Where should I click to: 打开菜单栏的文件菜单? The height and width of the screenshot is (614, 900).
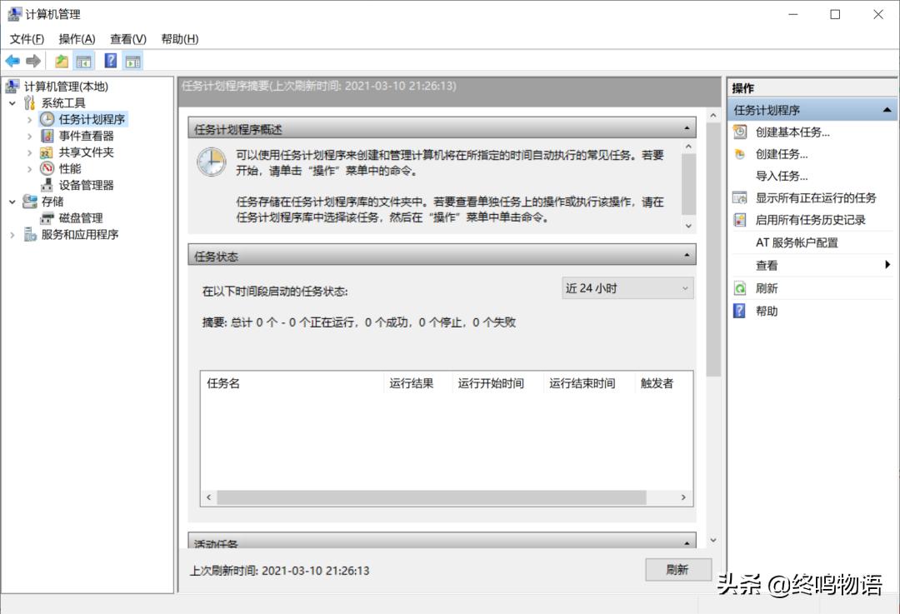point(27,38)
